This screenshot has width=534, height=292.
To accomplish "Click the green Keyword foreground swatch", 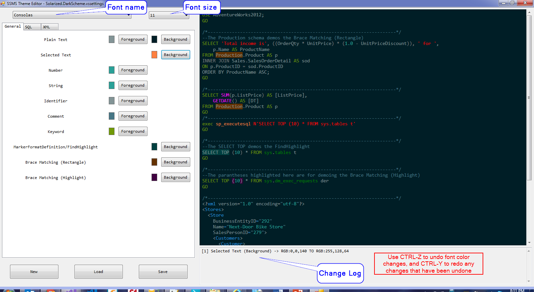I will tap(111, 131).
